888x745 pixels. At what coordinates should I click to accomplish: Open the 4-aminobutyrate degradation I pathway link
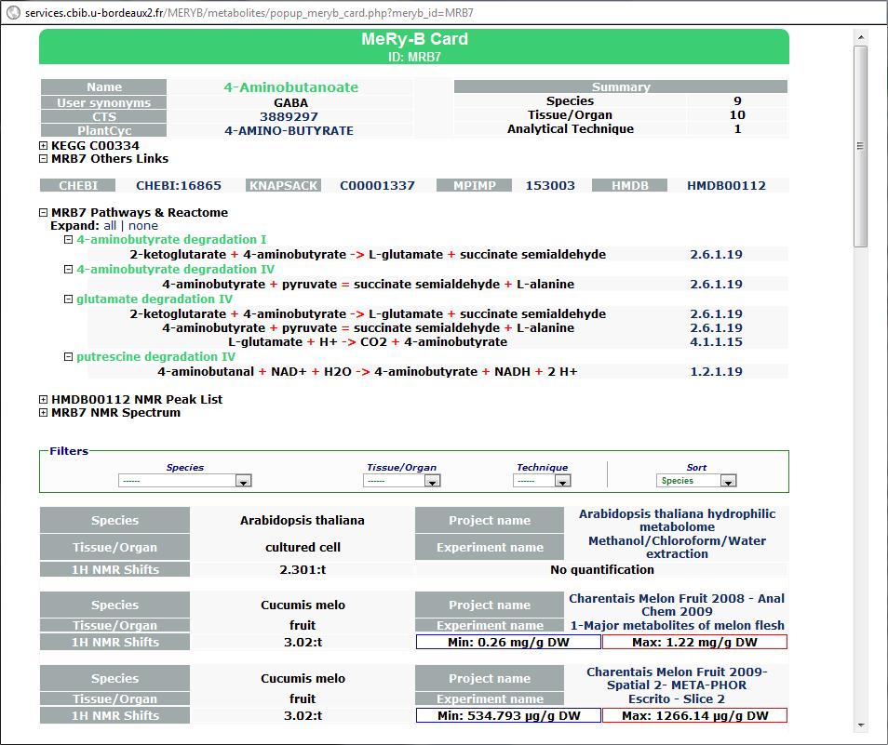click(171, 240)
